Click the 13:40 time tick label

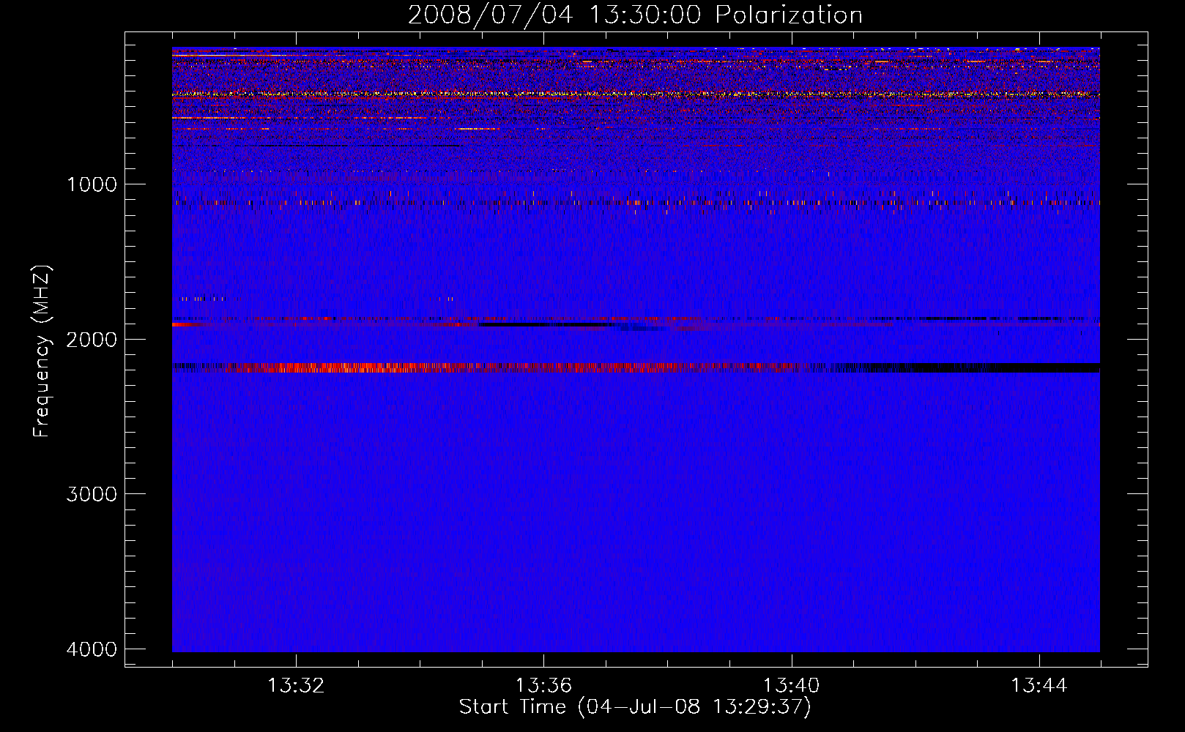click(x=791, y=686)
